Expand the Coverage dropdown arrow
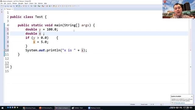Viewport: 195px width, 110px height. pos(41,6)
